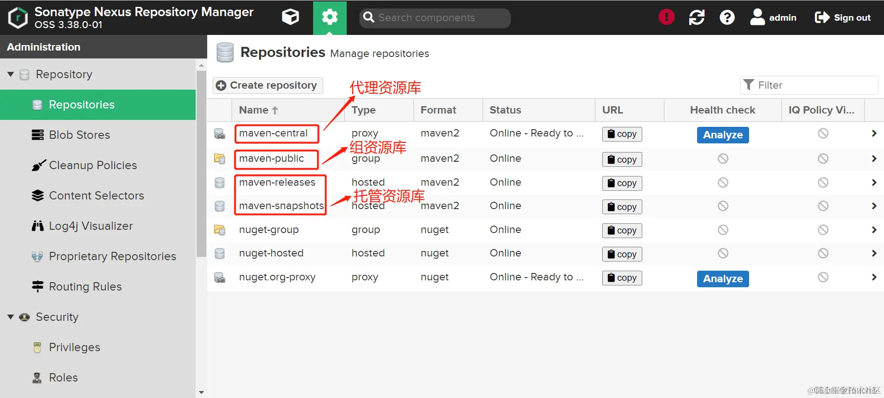The height and width of the screenshot is (398, 884).
Task: Click Analyze for nuget.org-proxy
Action: 723,279
